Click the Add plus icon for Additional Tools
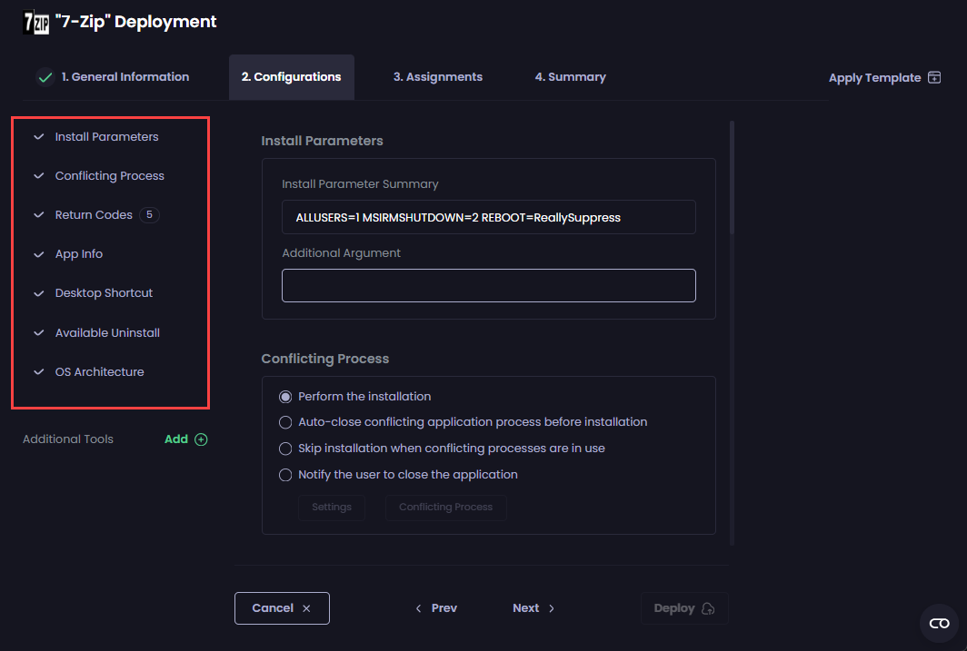Image resolution: width=967 pixels, height=651 pixels. pyautogui.click(x=202, y=439)
